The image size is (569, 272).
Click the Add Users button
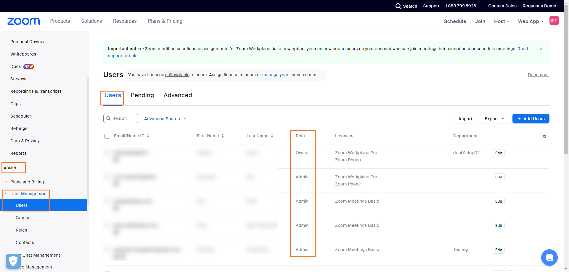point(531,119)
